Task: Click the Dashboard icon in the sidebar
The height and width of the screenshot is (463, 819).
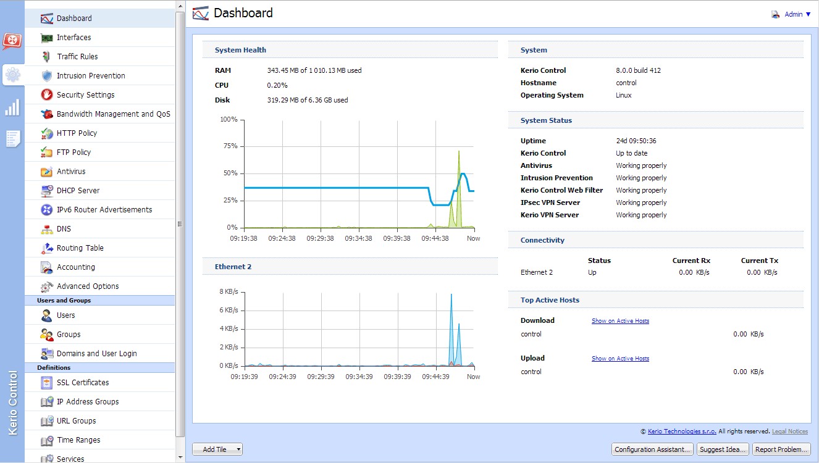Action: click(47, 19)
